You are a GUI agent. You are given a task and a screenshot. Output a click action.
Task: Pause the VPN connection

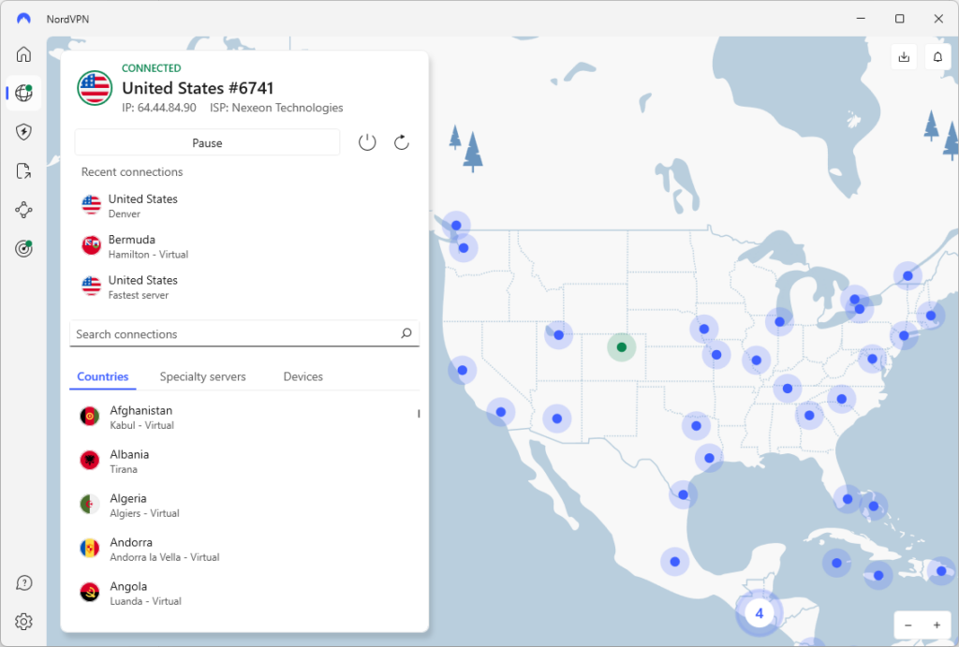(x=207, y=142)
